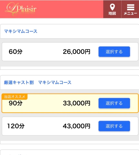139x155 pixels.
Task: Select the 120分 43,000円 course with 選択する
Action: (x=114, y=126)
